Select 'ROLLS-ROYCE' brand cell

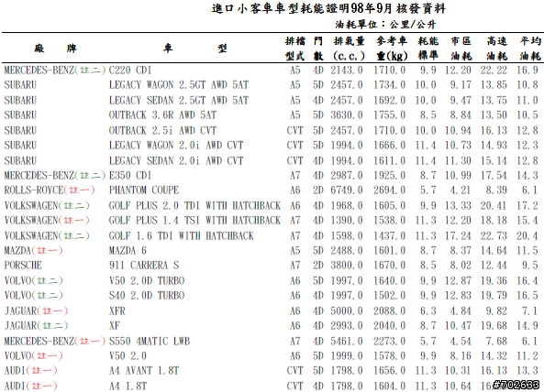tap(34, 191)
